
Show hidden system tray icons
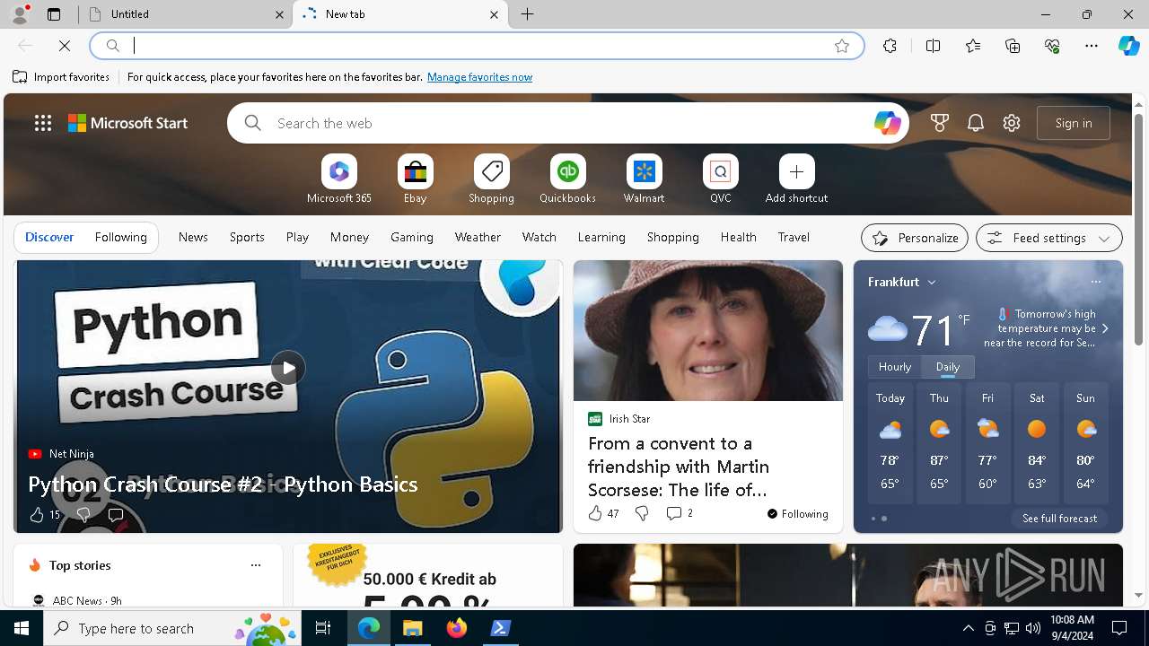coord(968,628)
